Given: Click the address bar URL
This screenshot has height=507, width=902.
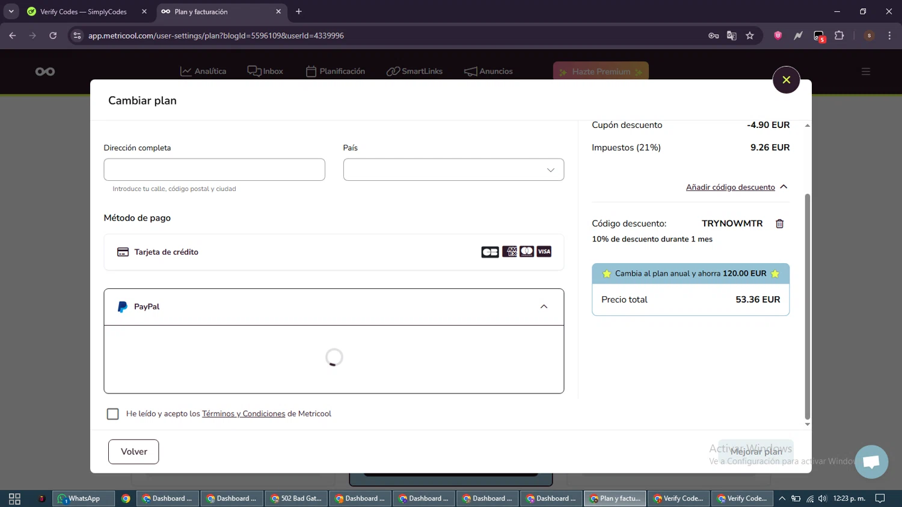Looking at the screenshot, I should [216, 35].
